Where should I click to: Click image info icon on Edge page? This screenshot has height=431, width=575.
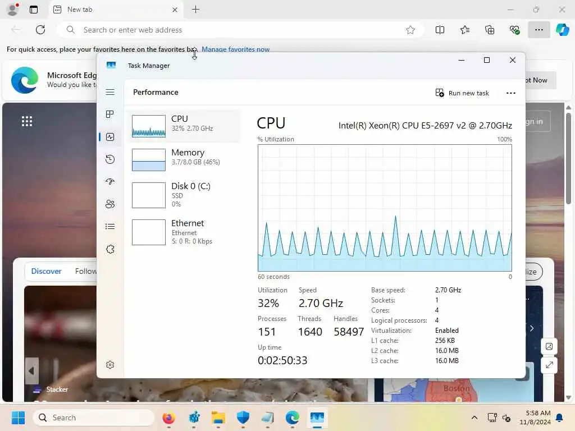click(x=549, y=346)
